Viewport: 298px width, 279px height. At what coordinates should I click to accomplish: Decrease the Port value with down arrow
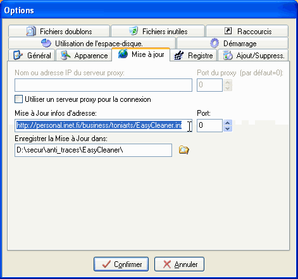click(228, 128)
